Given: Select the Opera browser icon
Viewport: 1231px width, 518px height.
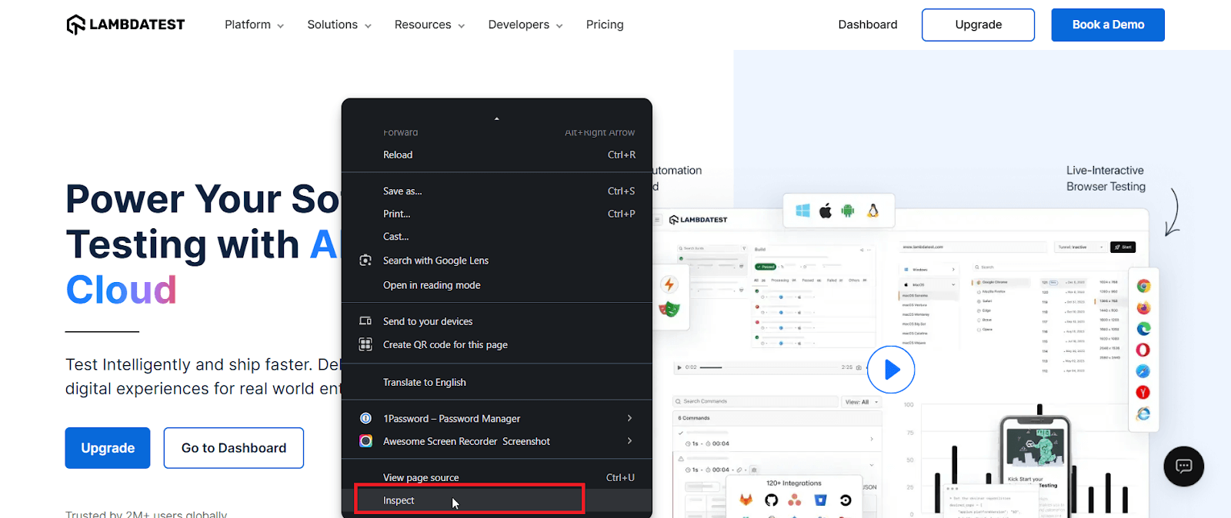Looking at the screenshot, I should [1143, 350].
